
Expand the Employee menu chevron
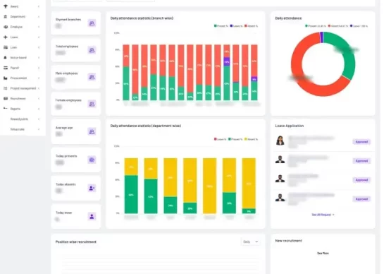(x=39, y=27)
